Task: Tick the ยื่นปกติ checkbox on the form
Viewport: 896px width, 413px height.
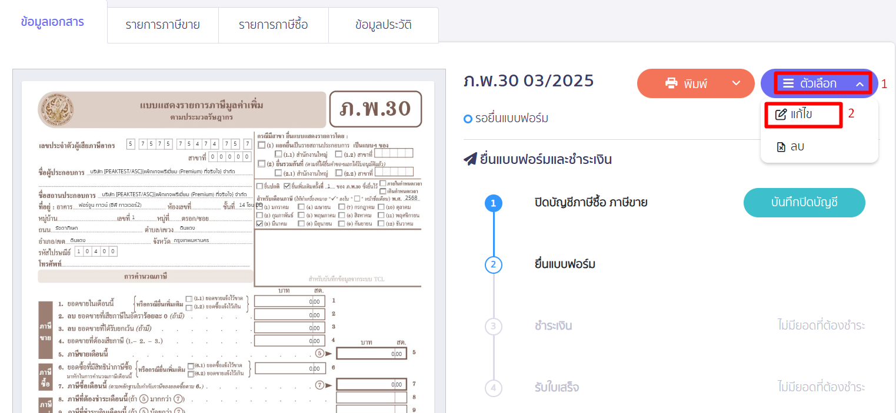Action: [259, 186]
